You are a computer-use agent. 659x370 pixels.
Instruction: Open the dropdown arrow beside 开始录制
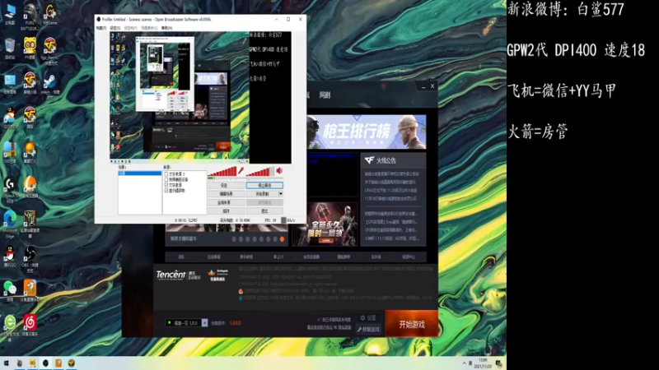click(281, 194)
